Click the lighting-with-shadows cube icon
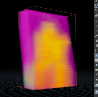The image size is (98, 97). [x=96, y=15]
